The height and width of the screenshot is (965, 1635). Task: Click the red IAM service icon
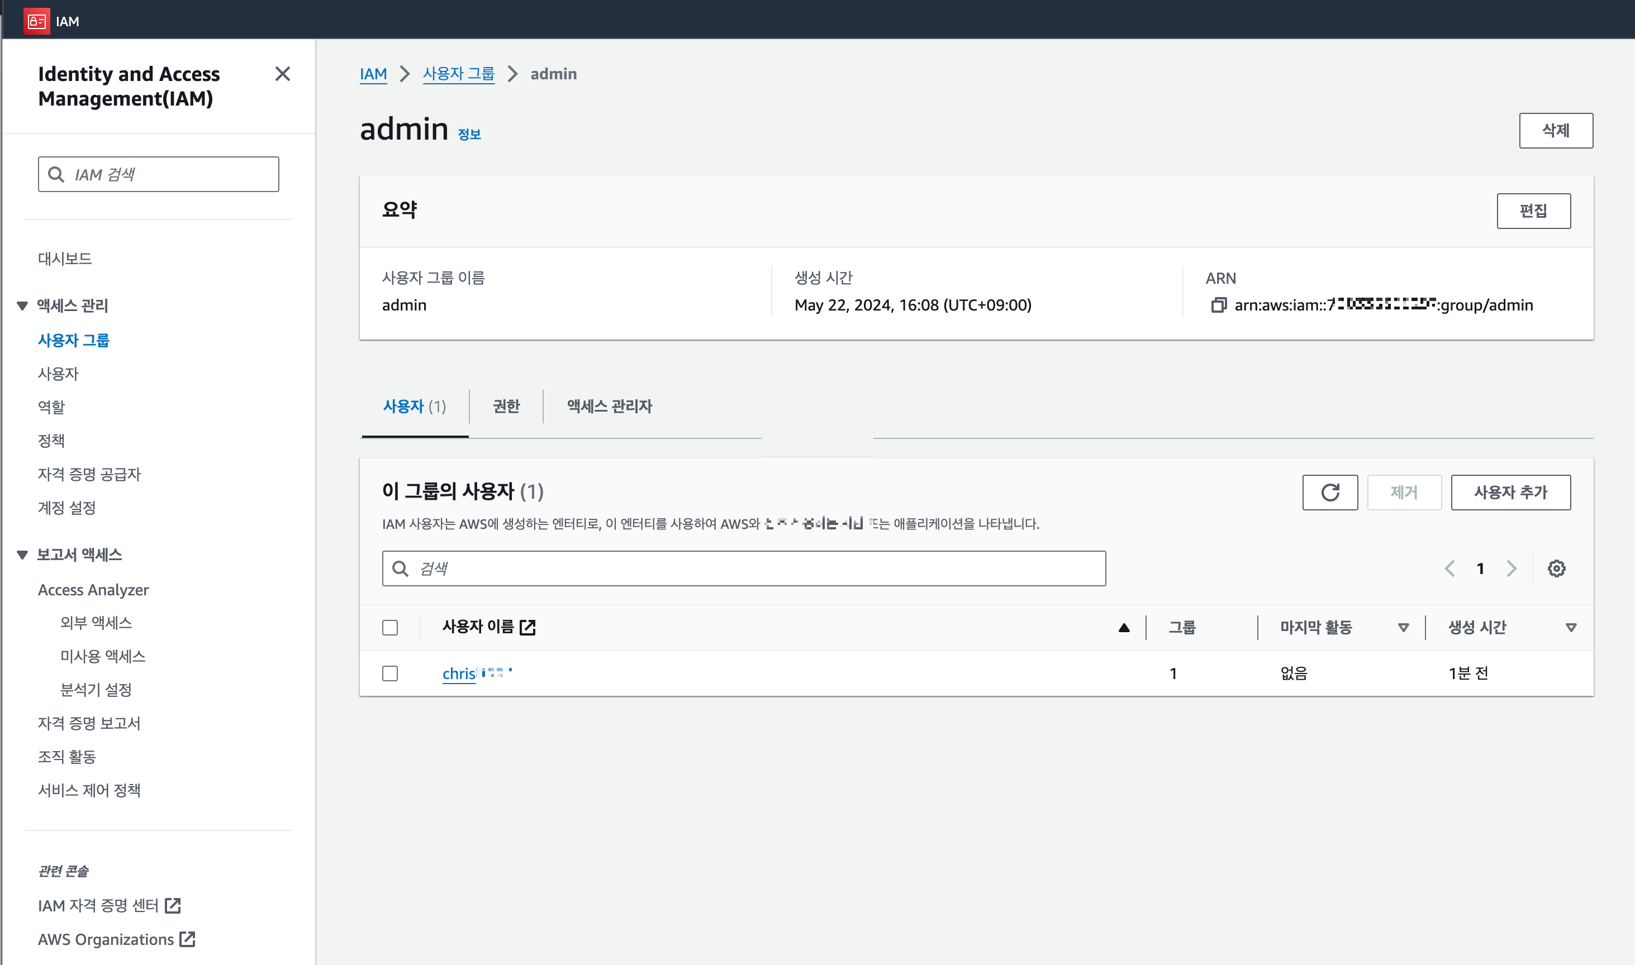36,21
